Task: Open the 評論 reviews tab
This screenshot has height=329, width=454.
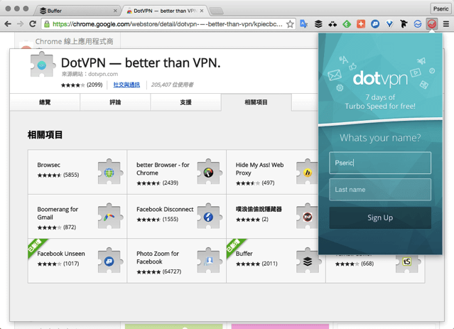Action: coord(115,102)
